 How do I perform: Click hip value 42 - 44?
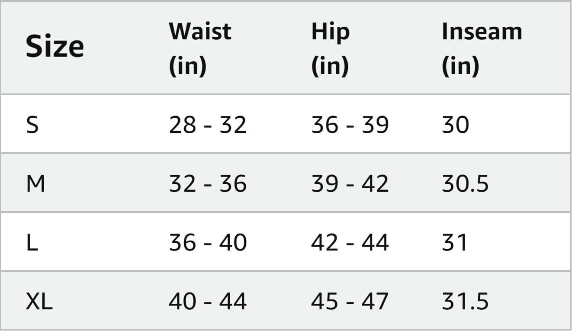coord(350,242)
